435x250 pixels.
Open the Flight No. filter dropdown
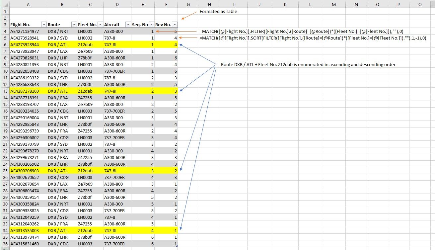click(43, 25)
